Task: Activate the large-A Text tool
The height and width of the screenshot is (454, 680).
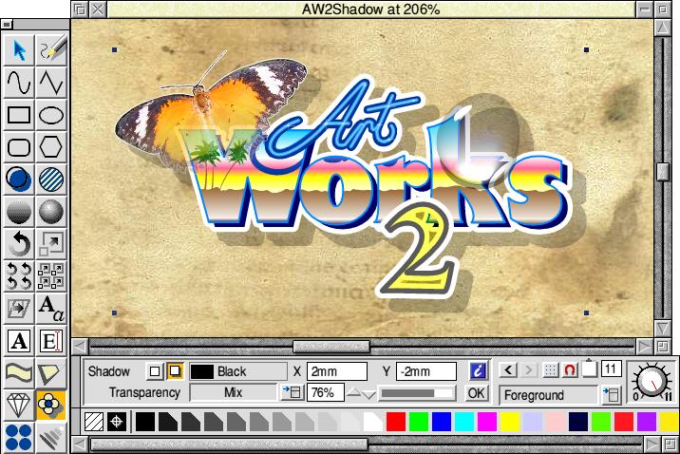Action: (x=19, y=341)
